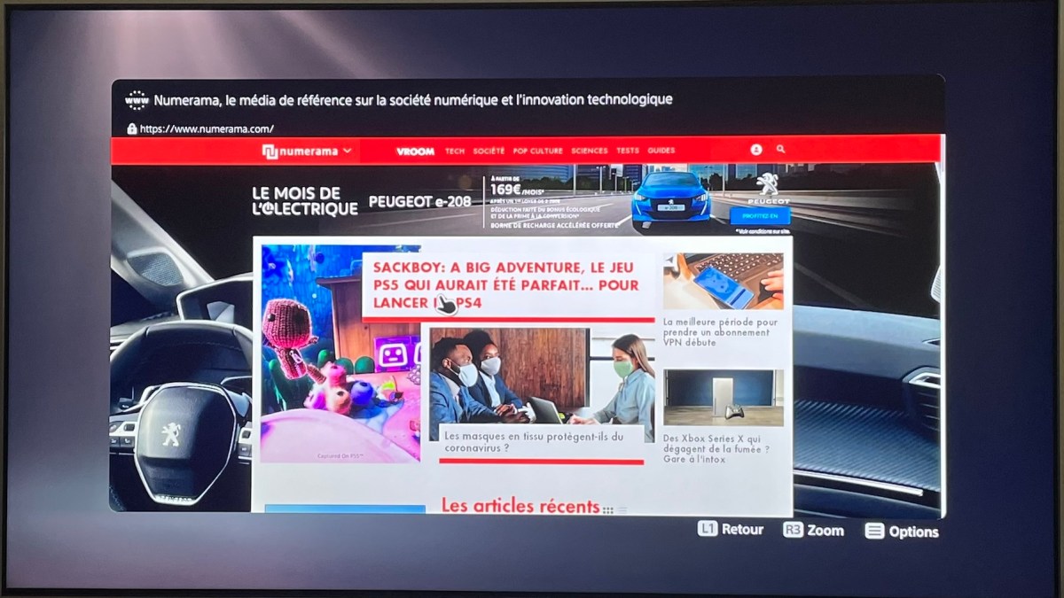Open the Sackboy game artwork thumbnail
1064x598 pixels.
pyautogui.click(x=341, y=353)
